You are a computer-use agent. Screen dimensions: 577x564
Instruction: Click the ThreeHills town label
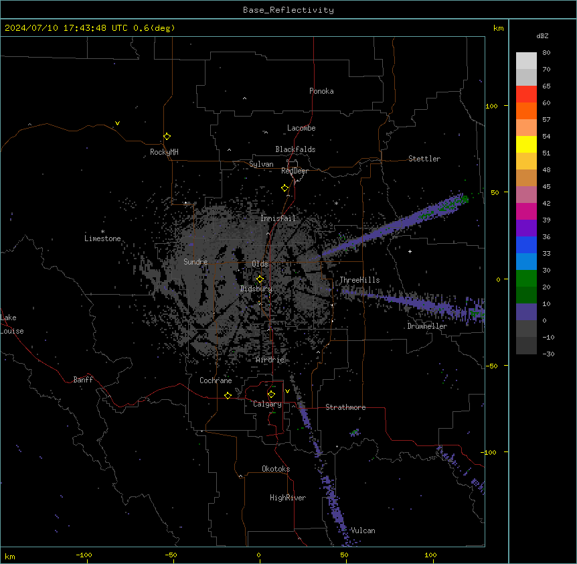pyautogui.click(x=359, y=280)
